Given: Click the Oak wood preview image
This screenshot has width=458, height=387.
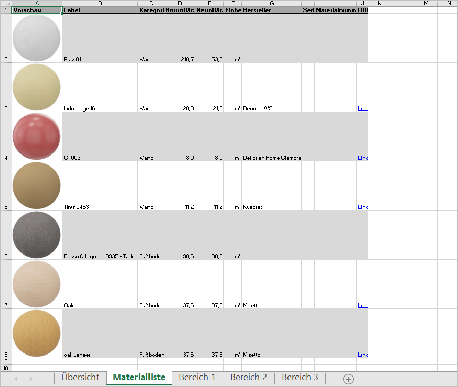Looking at the screenshot, I should [36, 283].
